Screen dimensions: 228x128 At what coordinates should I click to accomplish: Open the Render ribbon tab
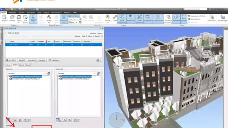(67, 13)
